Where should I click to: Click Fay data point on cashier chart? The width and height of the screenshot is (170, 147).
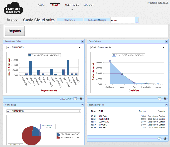click(134, 83)
